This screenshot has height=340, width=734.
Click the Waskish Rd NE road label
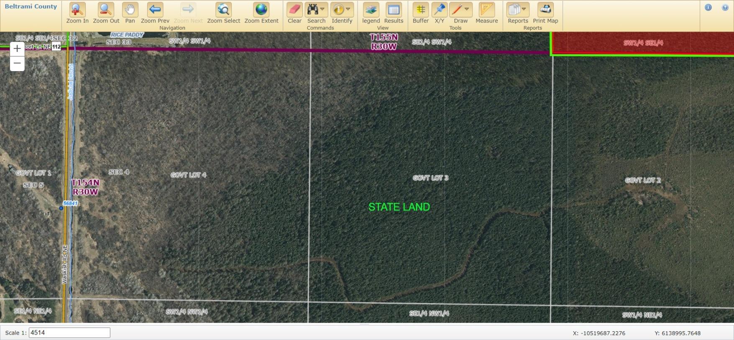coord(65,264)
